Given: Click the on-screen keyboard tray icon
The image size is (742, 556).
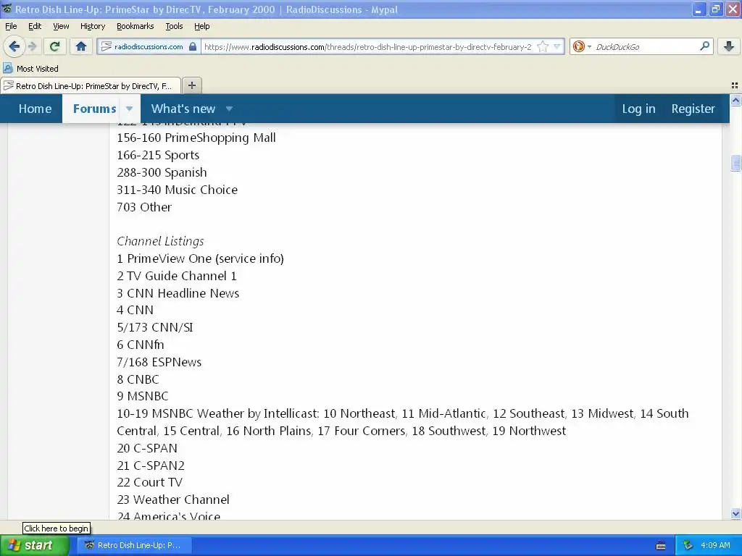Looking at the screenshot, I should click(661, 546).
